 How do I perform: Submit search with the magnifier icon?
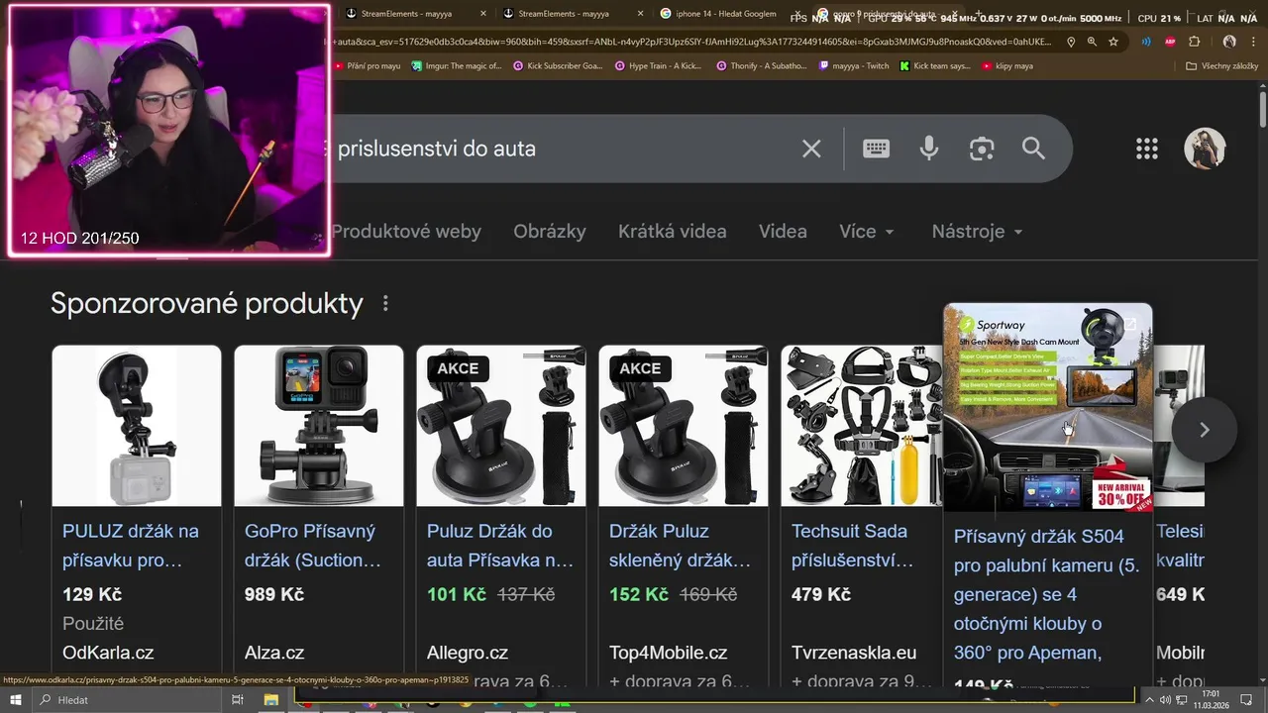pos(1033,149)
